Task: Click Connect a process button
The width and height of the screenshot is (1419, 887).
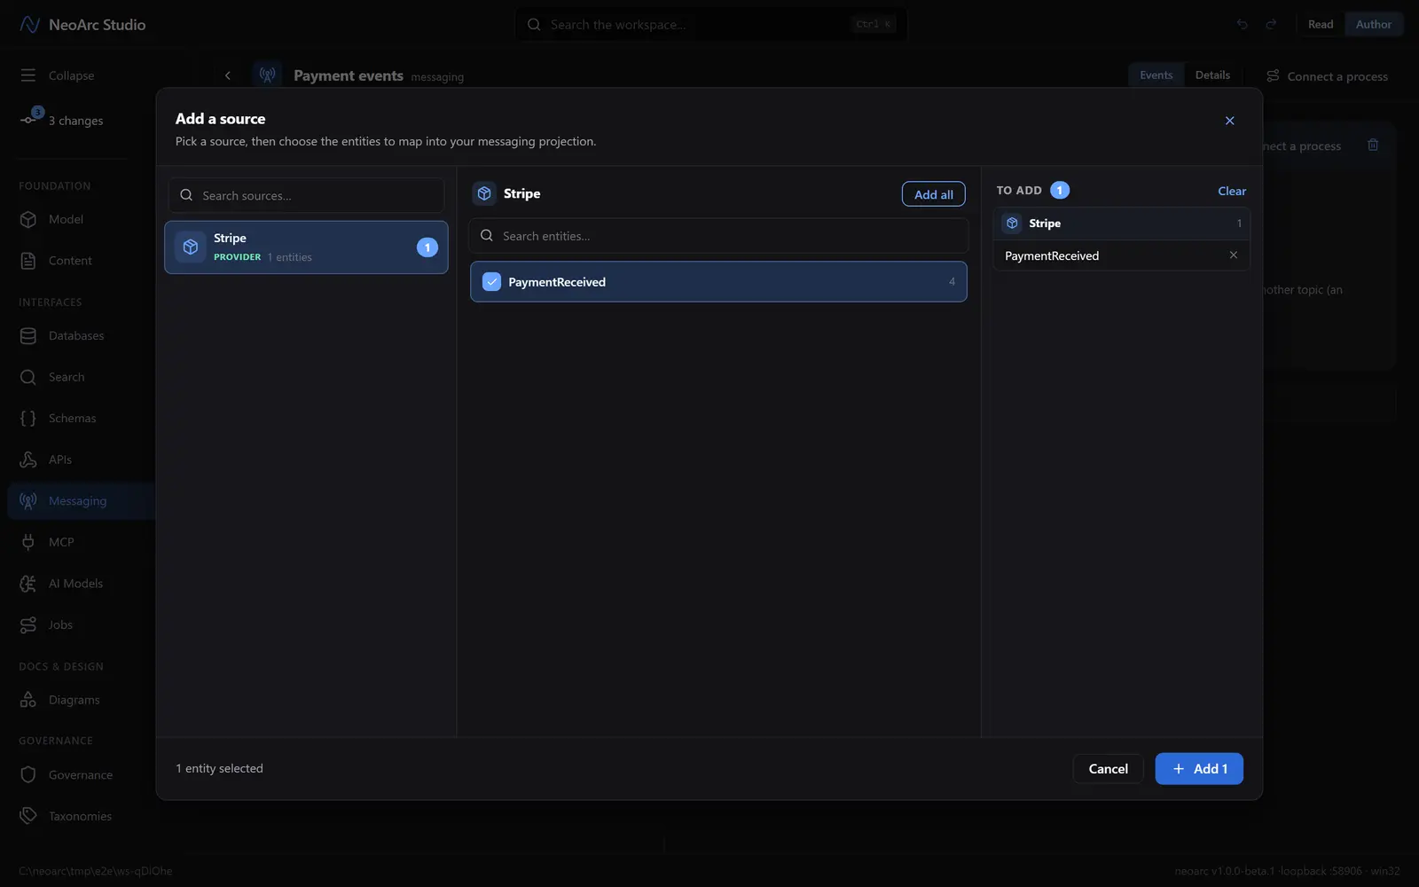Action: tap(1327, 76)
